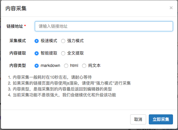
Task: Focus the 请输入链接地址 input field
Action: 104,26
